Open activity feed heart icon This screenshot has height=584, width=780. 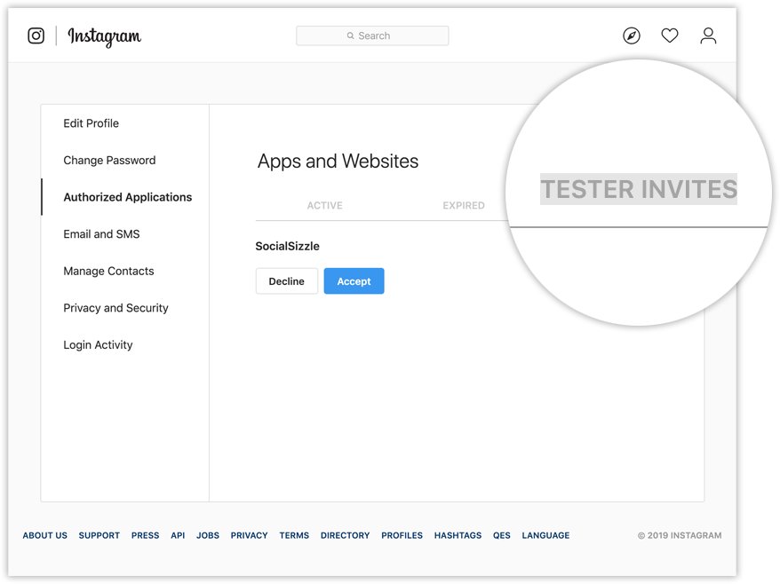coord(670,36)
